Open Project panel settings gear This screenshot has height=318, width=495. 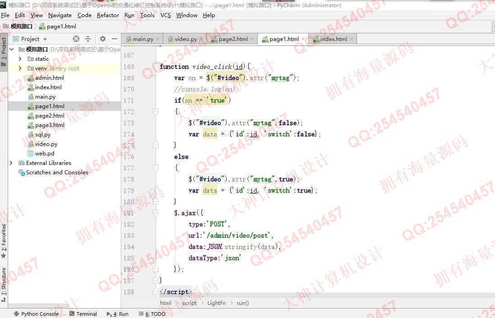coord(103,39)
